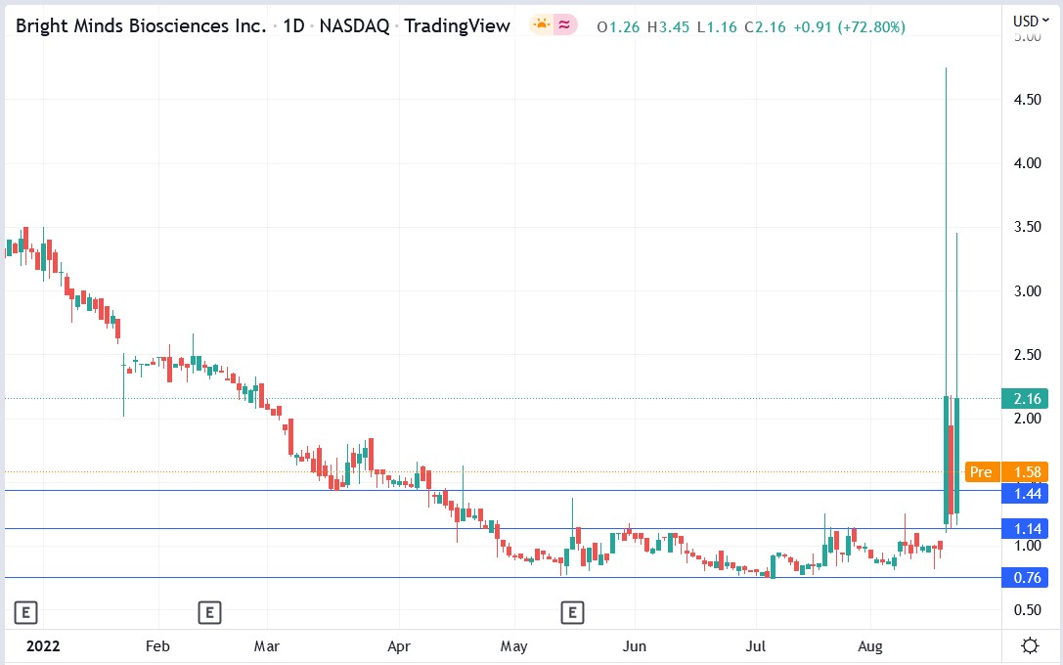Click the 1D interval label
Image resolution: width=1063 pixels, height=665 pixels.
click(292, 26)
